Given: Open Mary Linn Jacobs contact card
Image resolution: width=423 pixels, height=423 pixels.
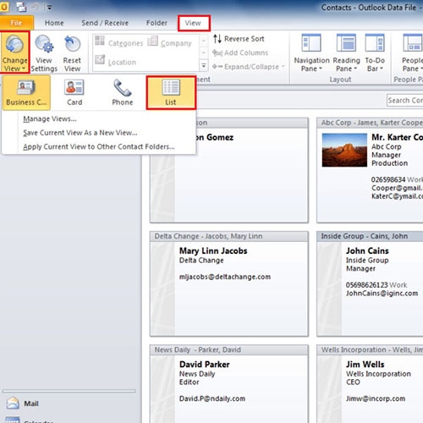Looking at the screenshot, I should pos(229,283).
